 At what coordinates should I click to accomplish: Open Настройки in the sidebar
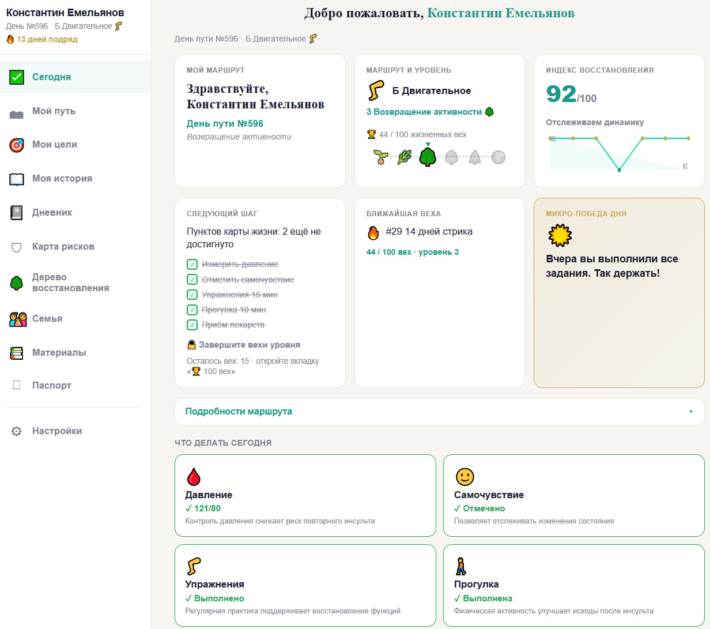tap(75, 431)
